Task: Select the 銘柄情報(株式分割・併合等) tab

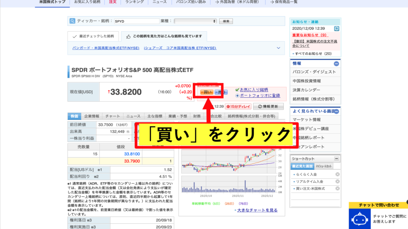Action: coord(251,116)
